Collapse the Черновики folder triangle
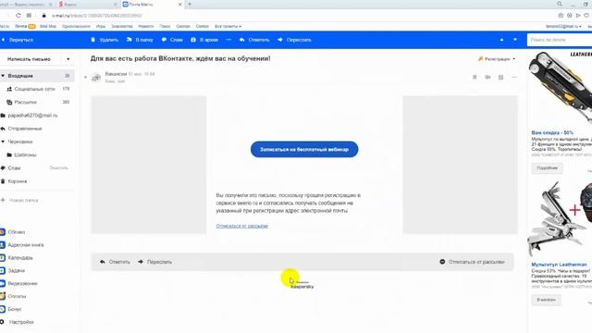The height and width of the screenshot is (333, 592). pyautogui.click(x=3, y=142)
